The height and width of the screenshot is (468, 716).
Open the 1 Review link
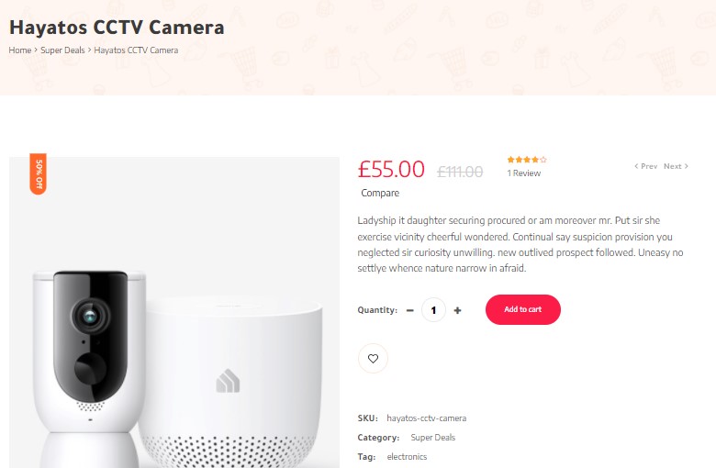tap(524, 173)
